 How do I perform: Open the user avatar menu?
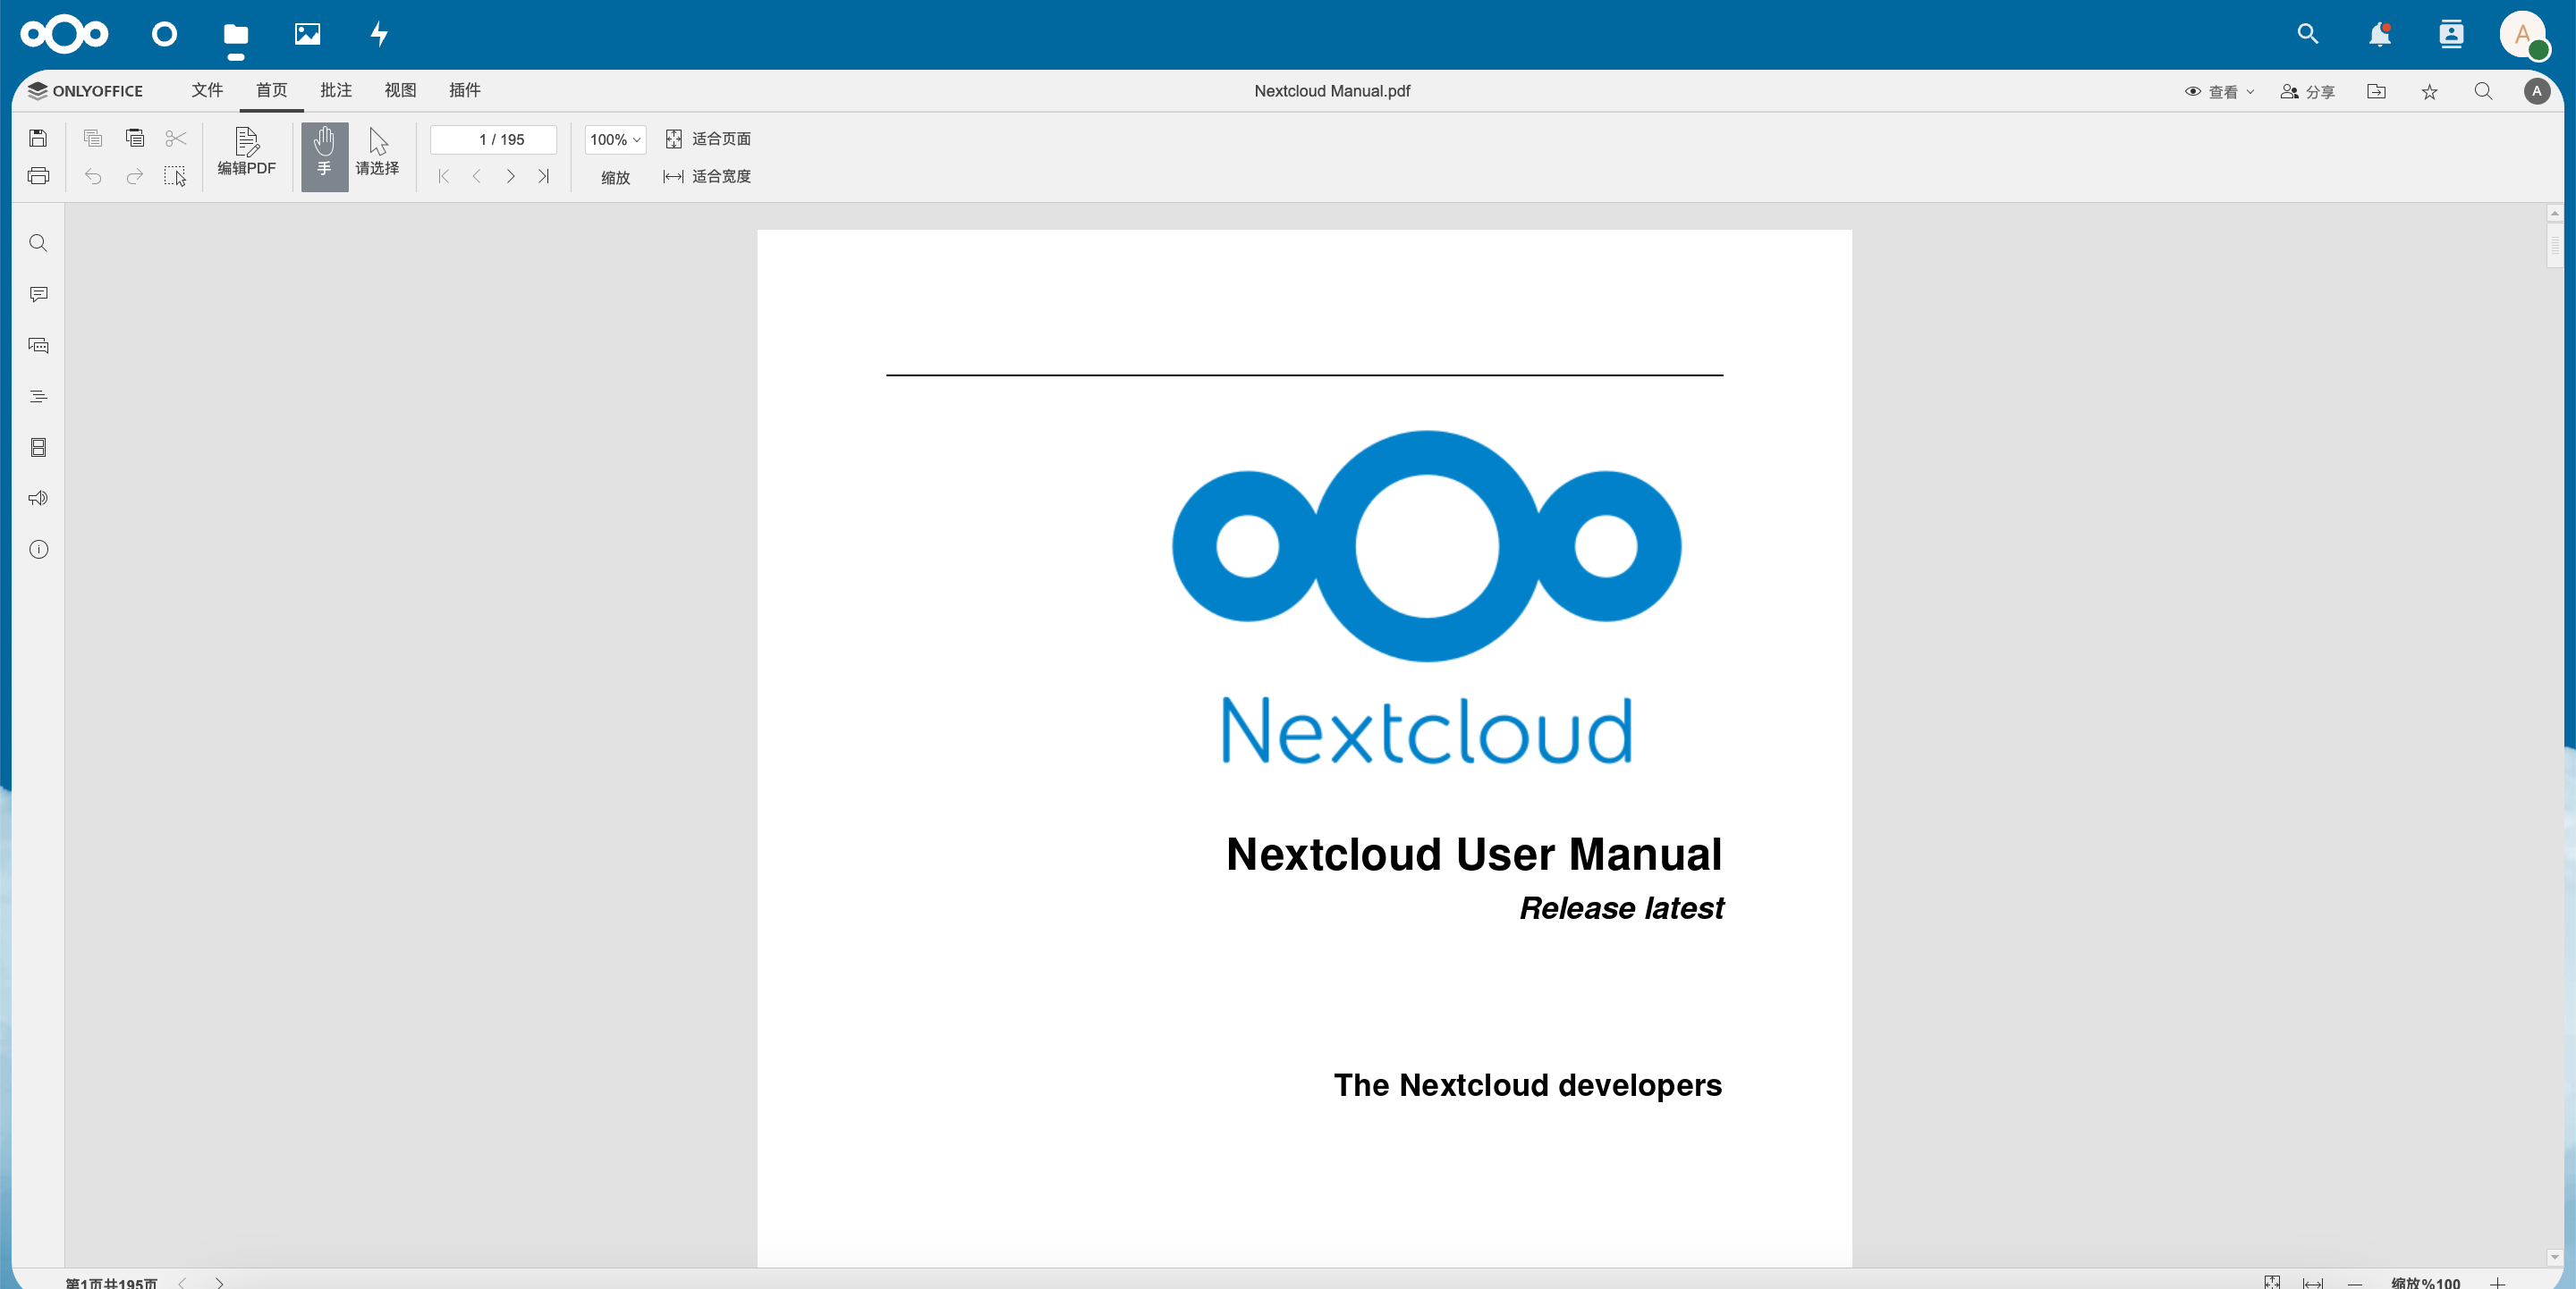(x=2523, y=34)
